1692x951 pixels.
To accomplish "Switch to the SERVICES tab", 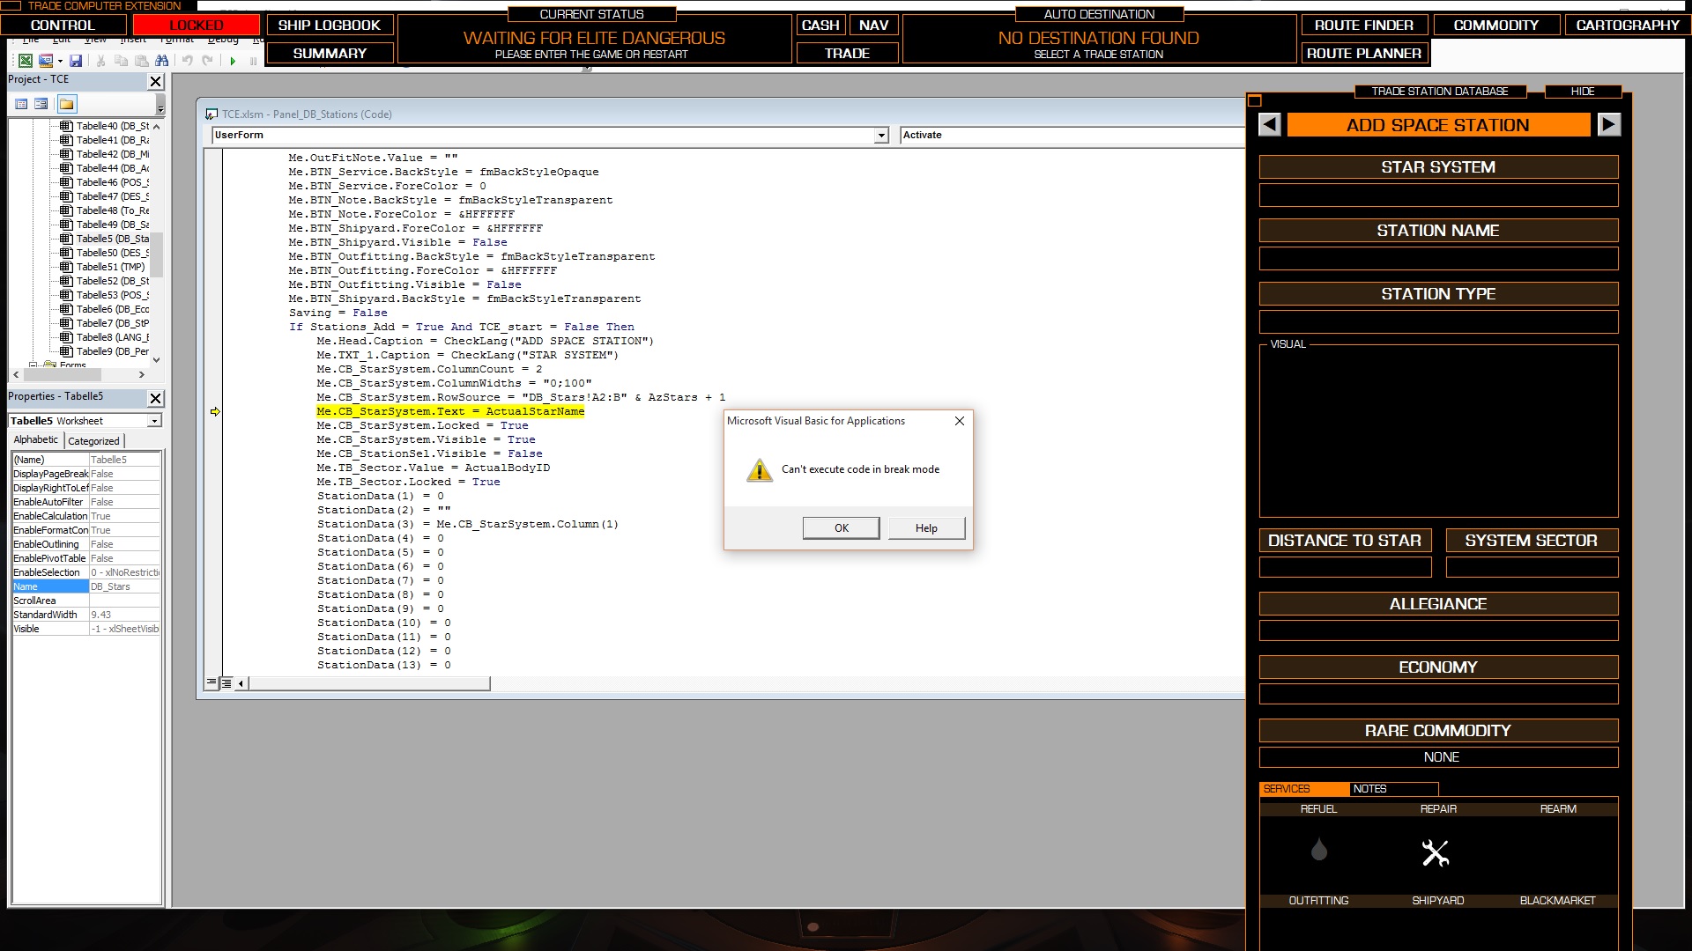I will pos(1304,789).
